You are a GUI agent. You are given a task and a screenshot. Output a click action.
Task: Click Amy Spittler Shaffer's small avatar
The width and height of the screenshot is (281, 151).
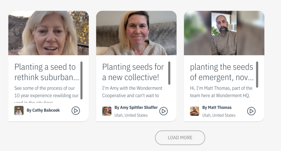pos(107,111)
